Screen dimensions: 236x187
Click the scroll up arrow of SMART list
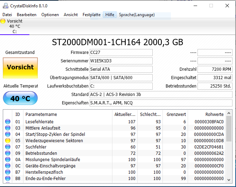(x=229, y=113)
